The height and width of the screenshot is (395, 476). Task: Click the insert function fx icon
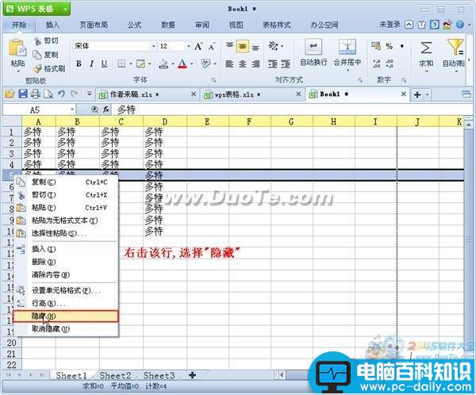(x=106, y=109)
